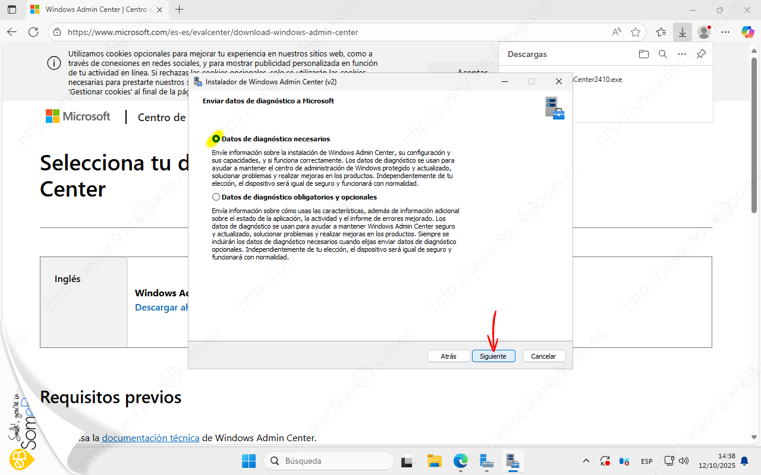The width and height of the screenshot is (761, 475).
Task: Open the 'documentación técnica' link
Action: tap(150, 438)
